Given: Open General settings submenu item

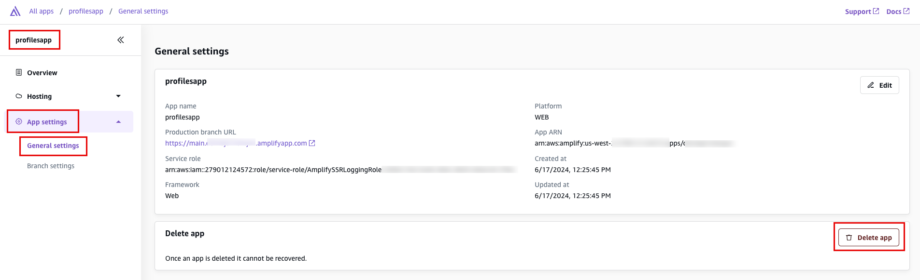Looking at the screenshot, I should coord(53,146).
